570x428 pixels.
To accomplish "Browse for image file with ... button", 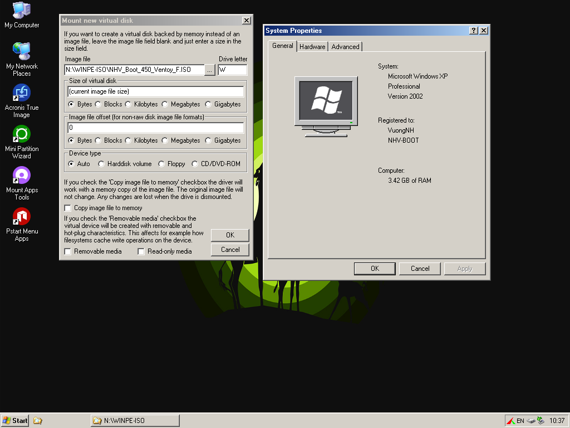I will tap(210, 70).
